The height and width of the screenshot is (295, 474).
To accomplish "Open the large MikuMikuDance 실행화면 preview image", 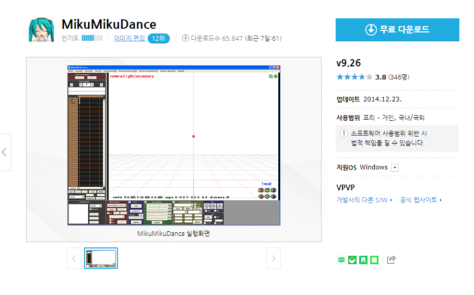I will [174, 145].
